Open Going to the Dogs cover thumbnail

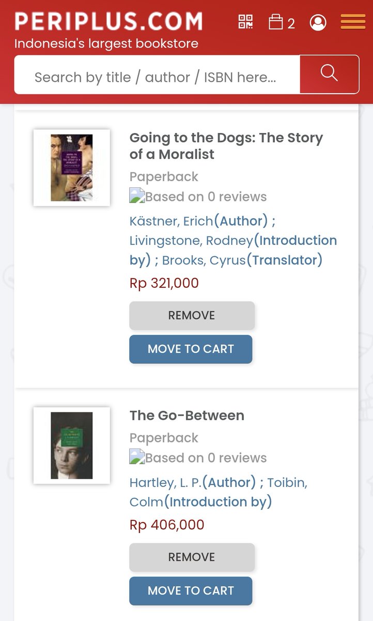72,168
